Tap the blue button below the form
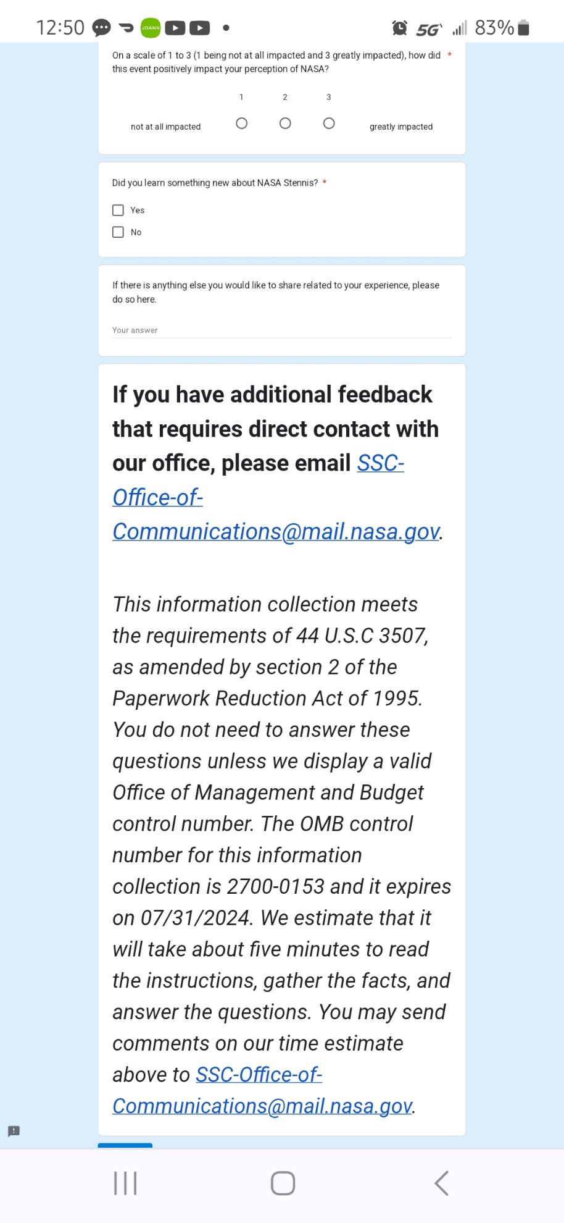Screen dimensions: 564x1223 [125, 1145]
